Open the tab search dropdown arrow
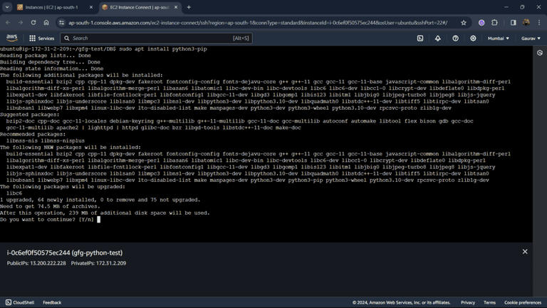 [x=7, y=7]
